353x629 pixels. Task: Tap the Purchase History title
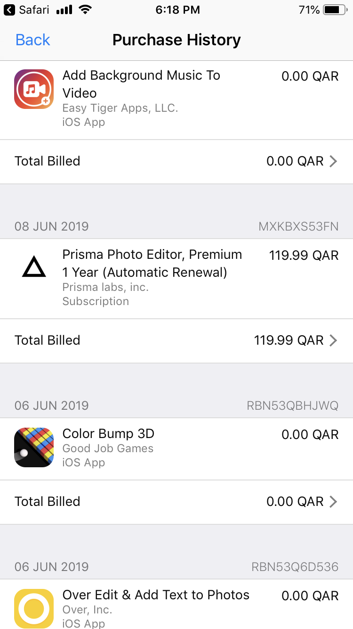(x=176, y=40)
